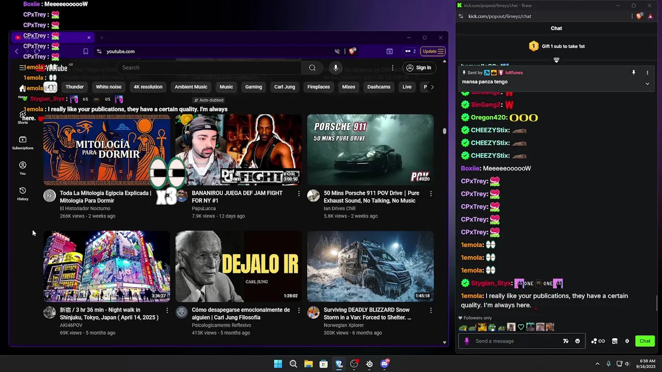The width and height of the screenshot is (662, 372).
Task: Click the YouTube search input field
Action: (209, 68)
